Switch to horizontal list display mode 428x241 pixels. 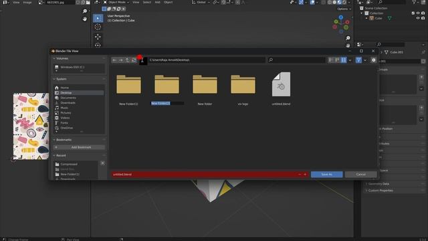coord(337,60)
